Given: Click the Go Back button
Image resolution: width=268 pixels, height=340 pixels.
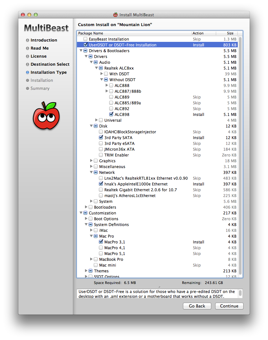Looking at the screenshot, I should [x=197, y=306].
